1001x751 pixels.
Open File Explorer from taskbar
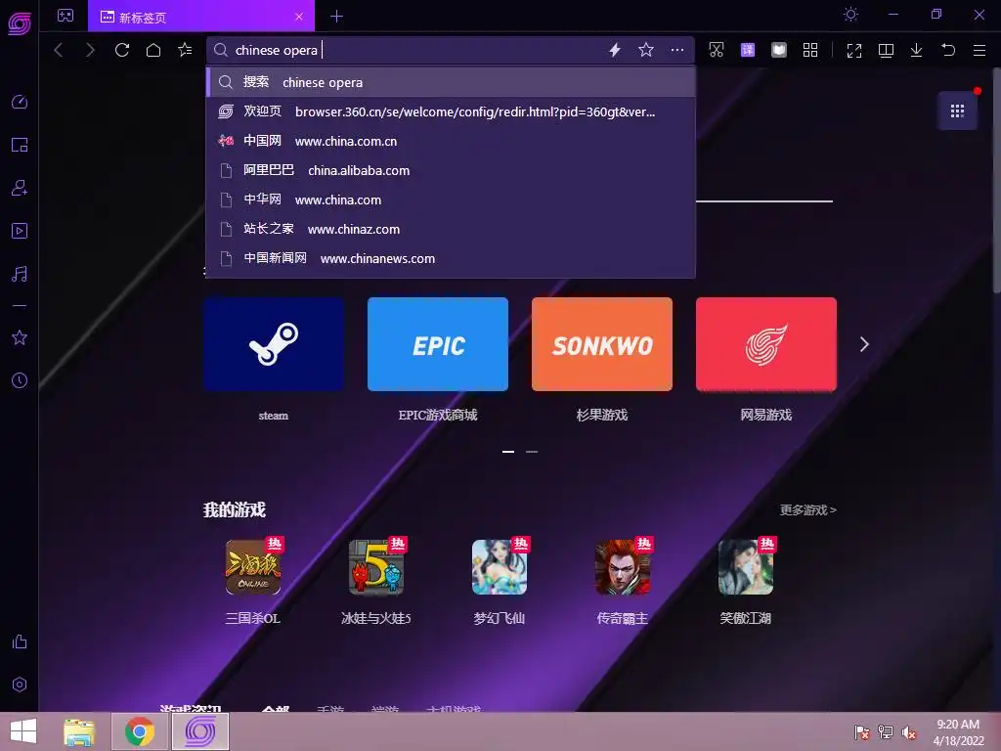(79, 731)
